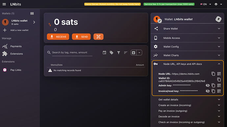Open the calendar date filter
This screenshot has width=227, height=127.
click(x=104, y=53)
